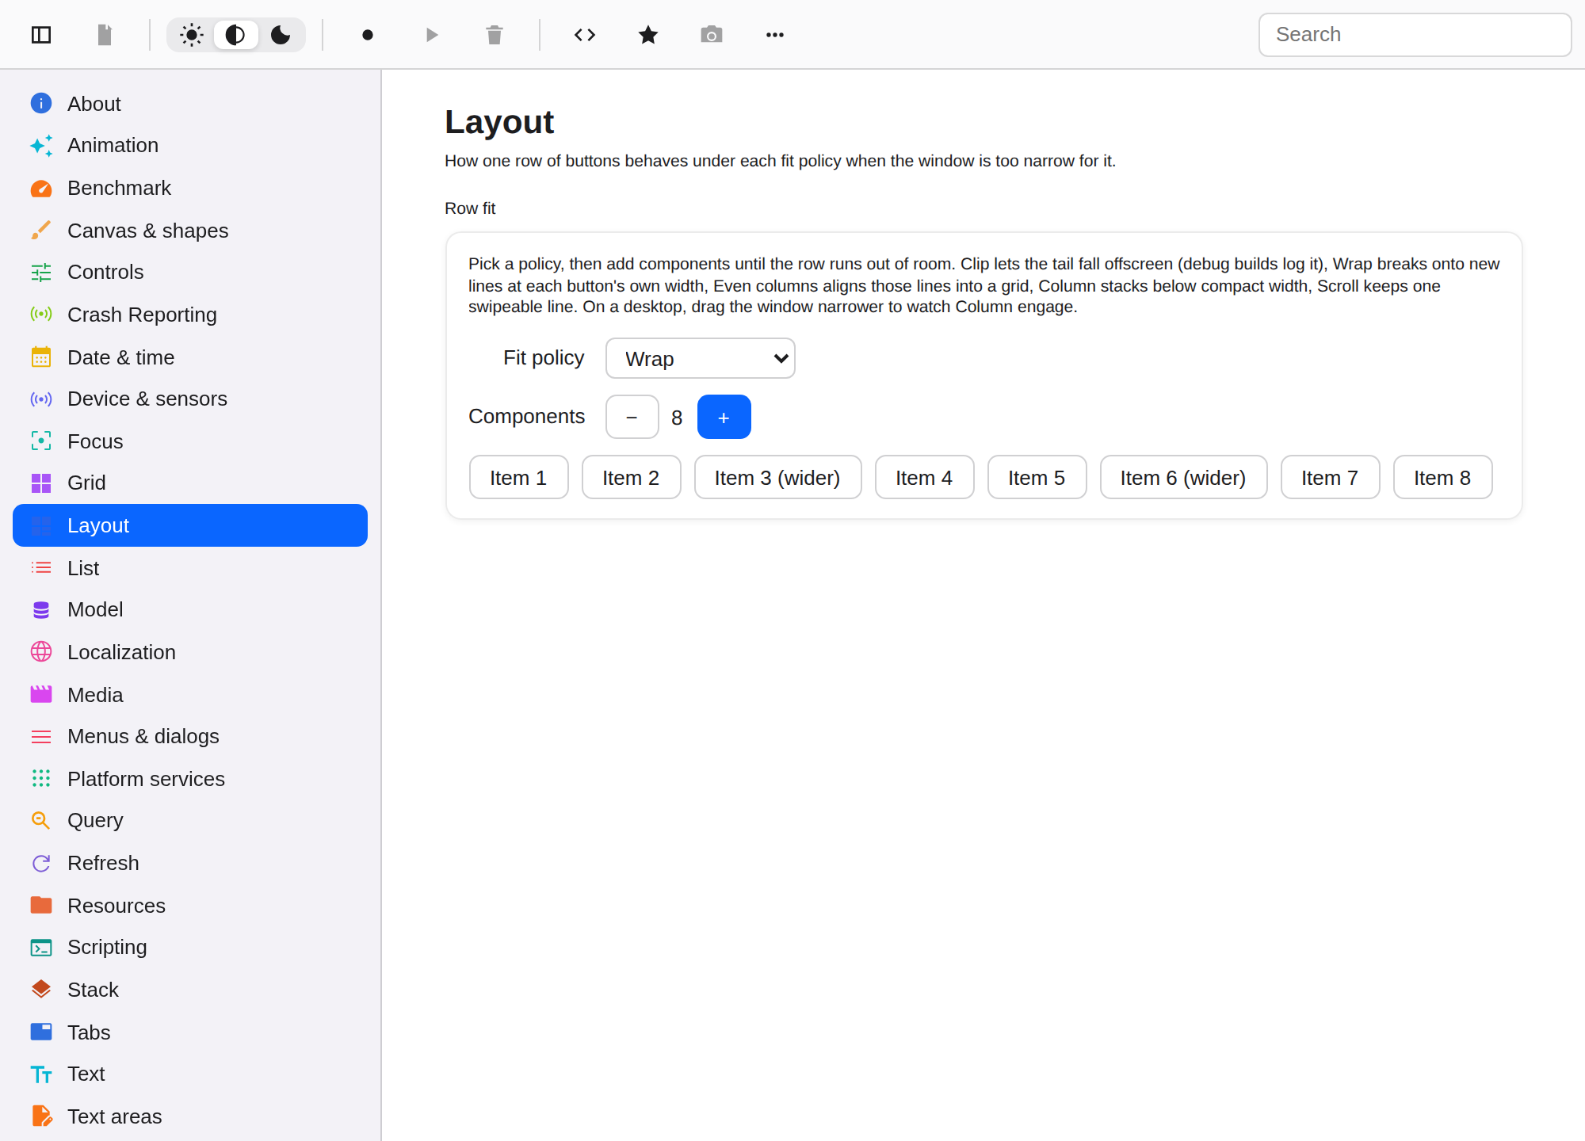Open the Text section
1585x1141 pixels.
coord(190,1074)
